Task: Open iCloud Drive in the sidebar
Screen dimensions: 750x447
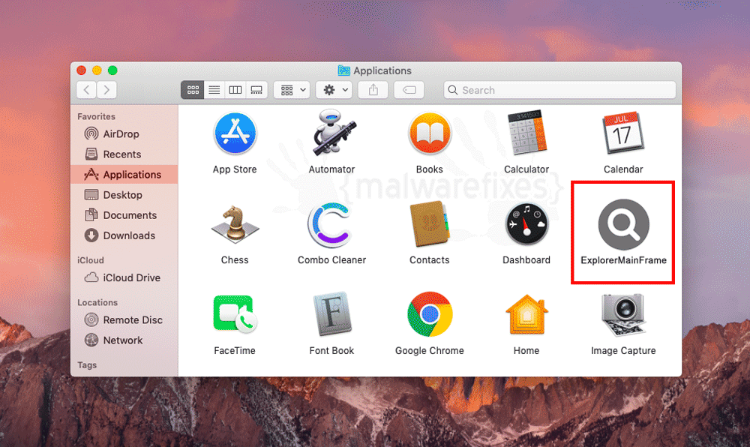Action: click(124, 277)
